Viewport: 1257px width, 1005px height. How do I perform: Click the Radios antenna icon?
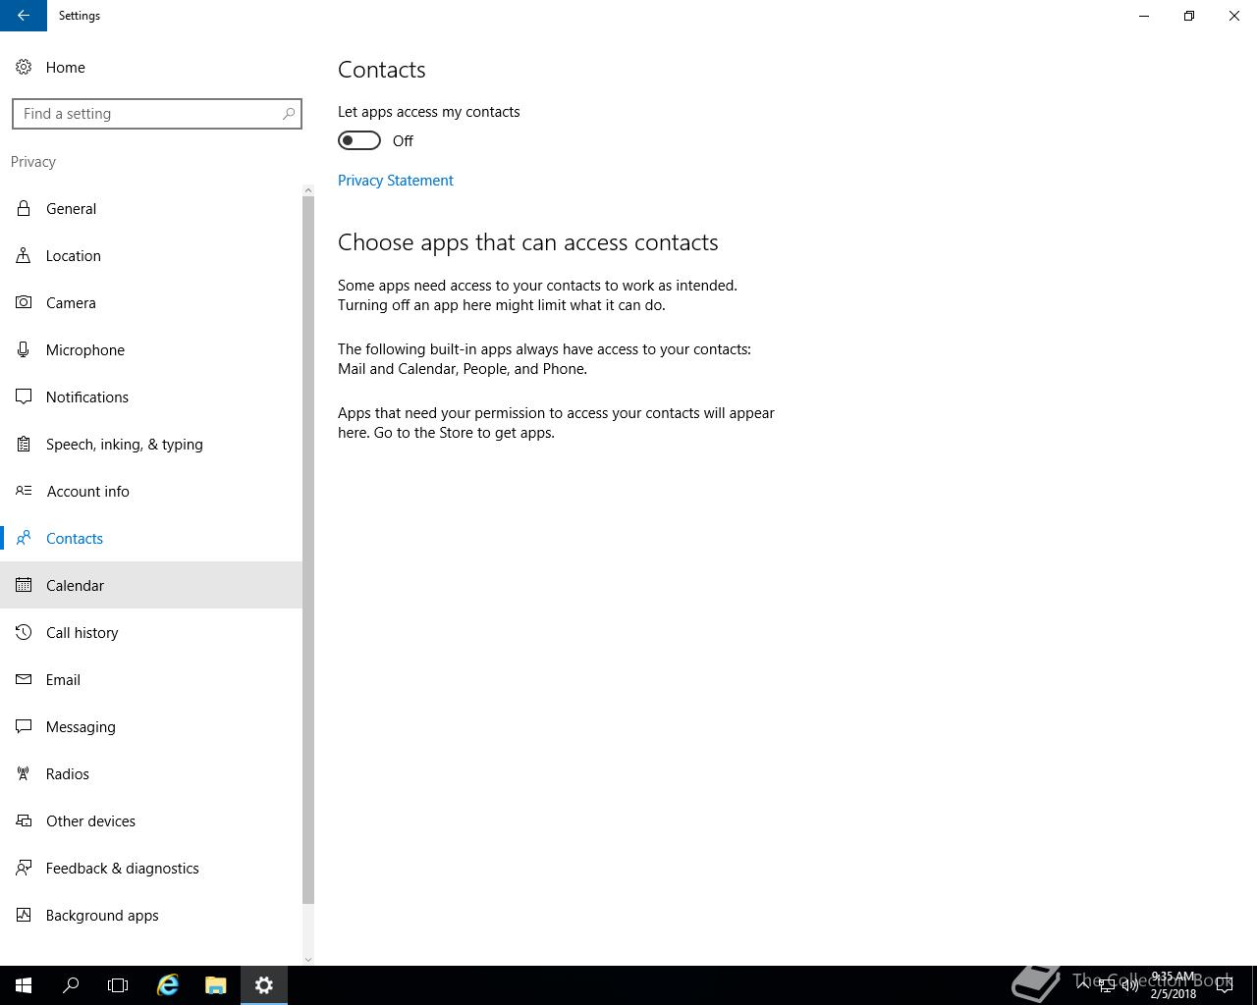click(24, 773)
